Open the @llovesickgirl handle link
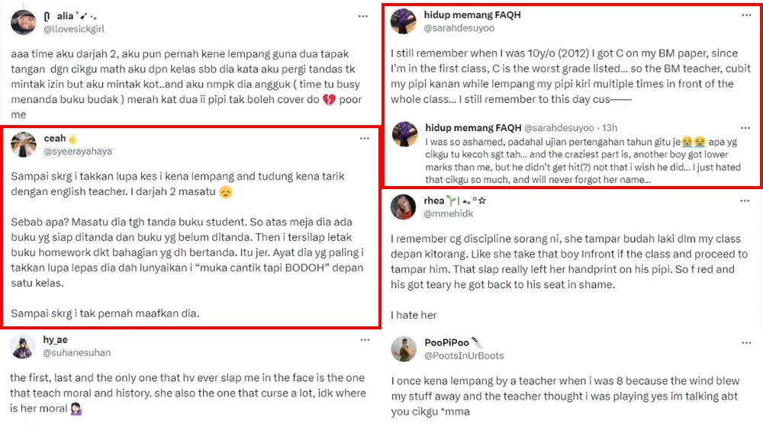Viewport: 763px width, 427px height. pyautogui.click(x=74, y=29)
